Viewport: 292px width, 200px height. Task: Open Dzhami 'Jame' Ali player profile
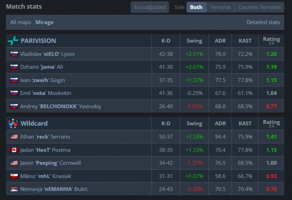click(x=42, y=67)
